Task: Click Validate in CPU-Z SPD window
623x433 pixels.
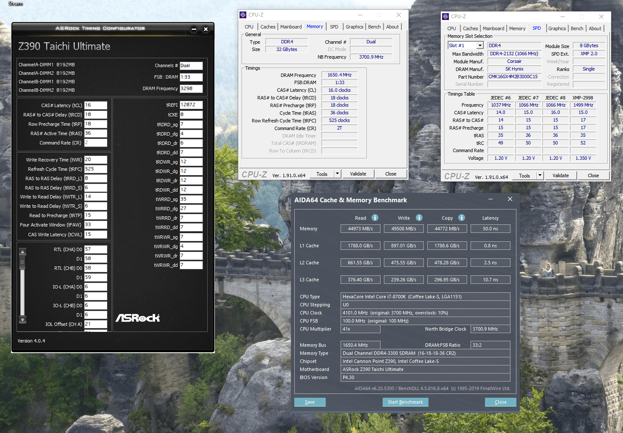Action: (x=561, y=175)
